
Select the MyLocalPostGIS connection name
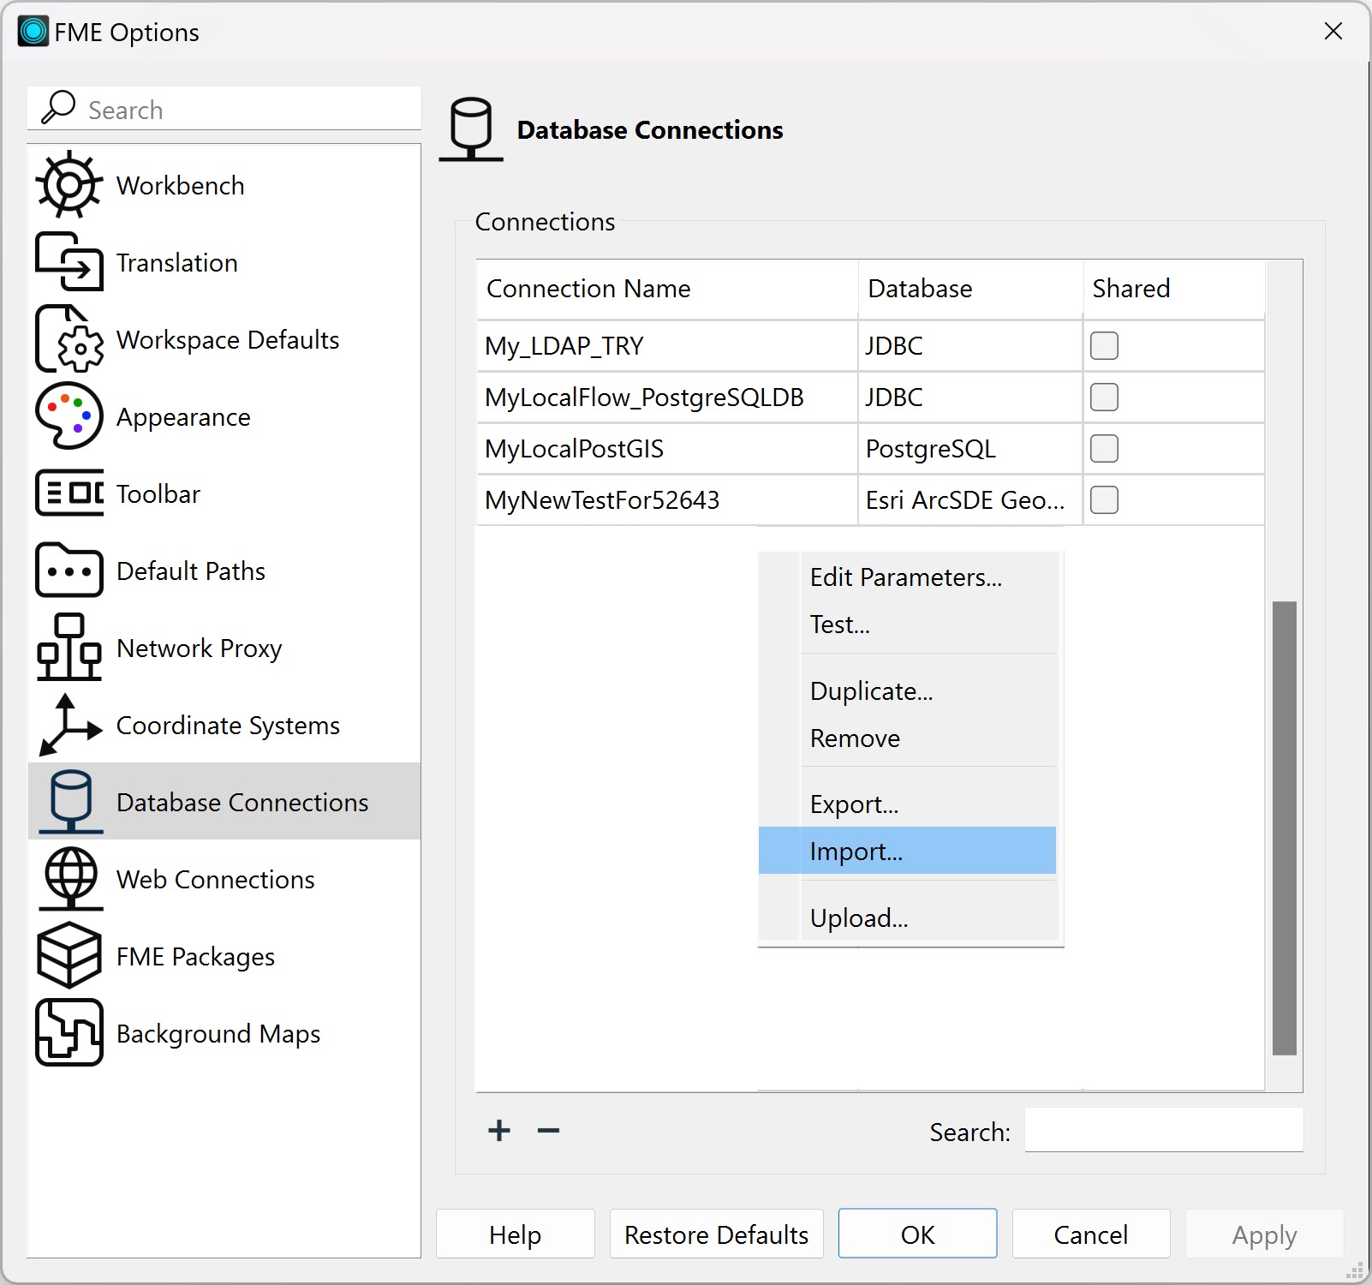click(x=574, y=449)
